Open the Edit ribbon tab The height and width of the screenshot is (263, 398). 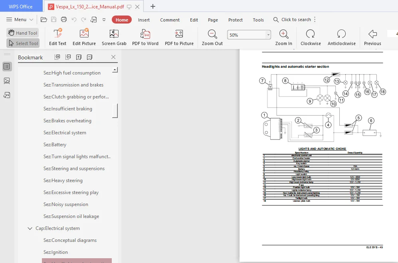coord(194,20)
